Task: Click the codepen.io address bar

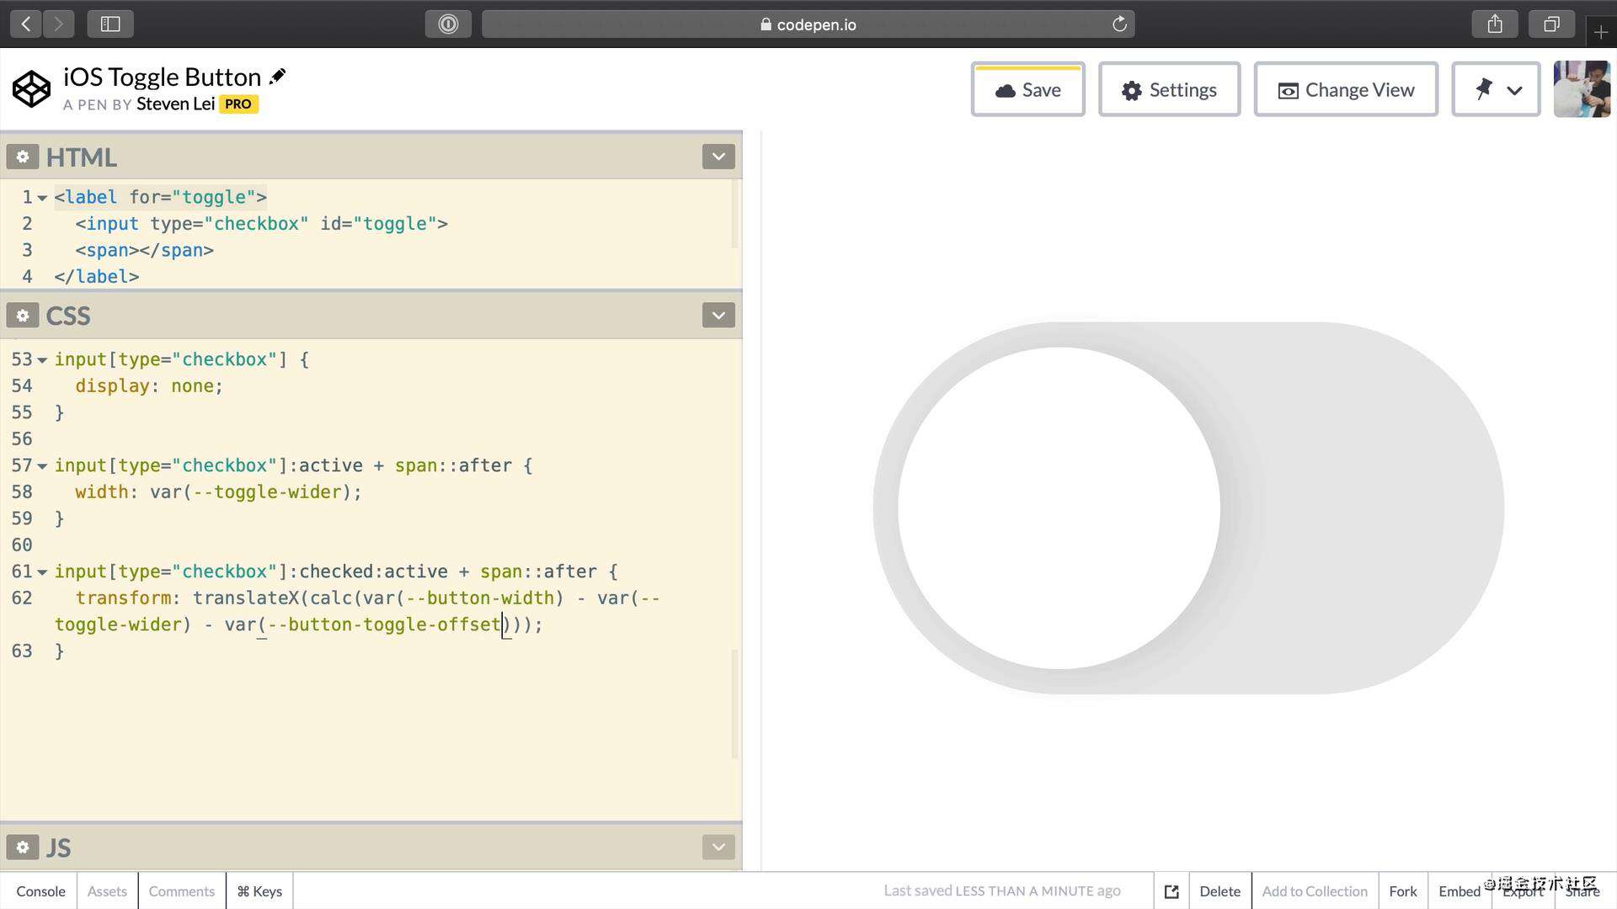Action: [808, 24]
